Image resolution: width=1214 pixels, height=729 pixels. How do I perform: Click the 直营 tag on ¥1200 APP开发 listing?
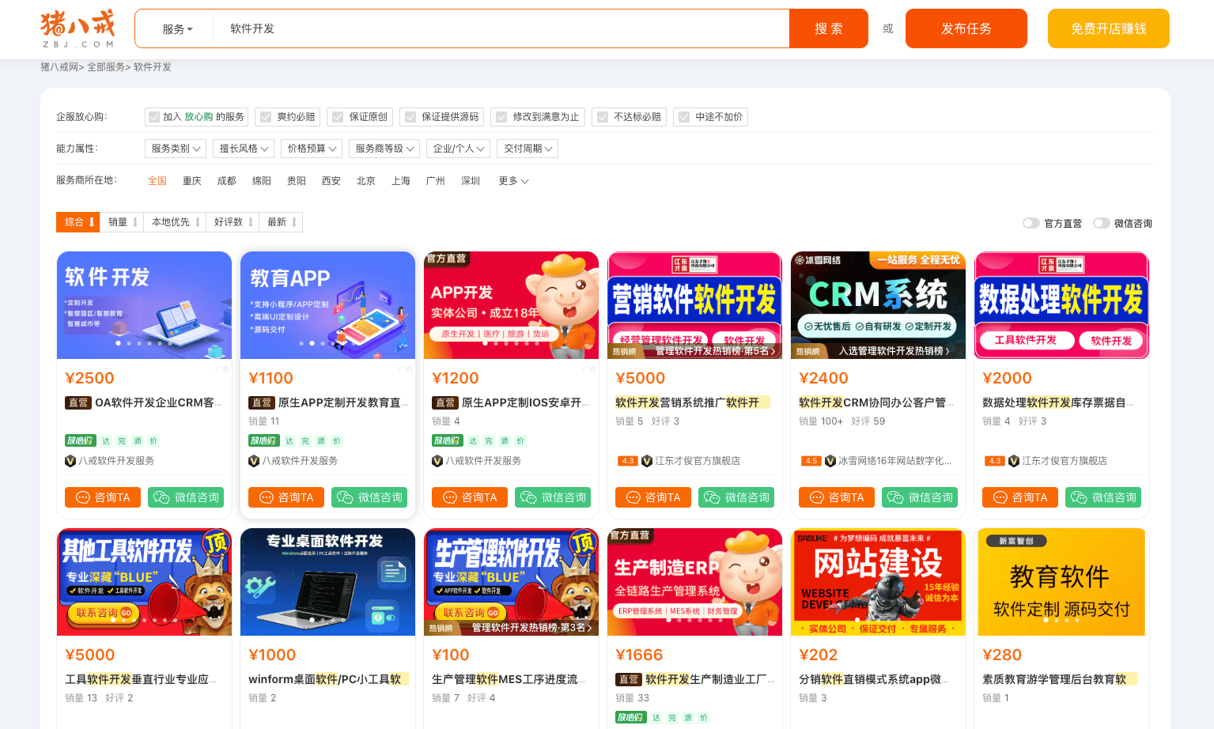pyautogui.click(x=444, y=402)
